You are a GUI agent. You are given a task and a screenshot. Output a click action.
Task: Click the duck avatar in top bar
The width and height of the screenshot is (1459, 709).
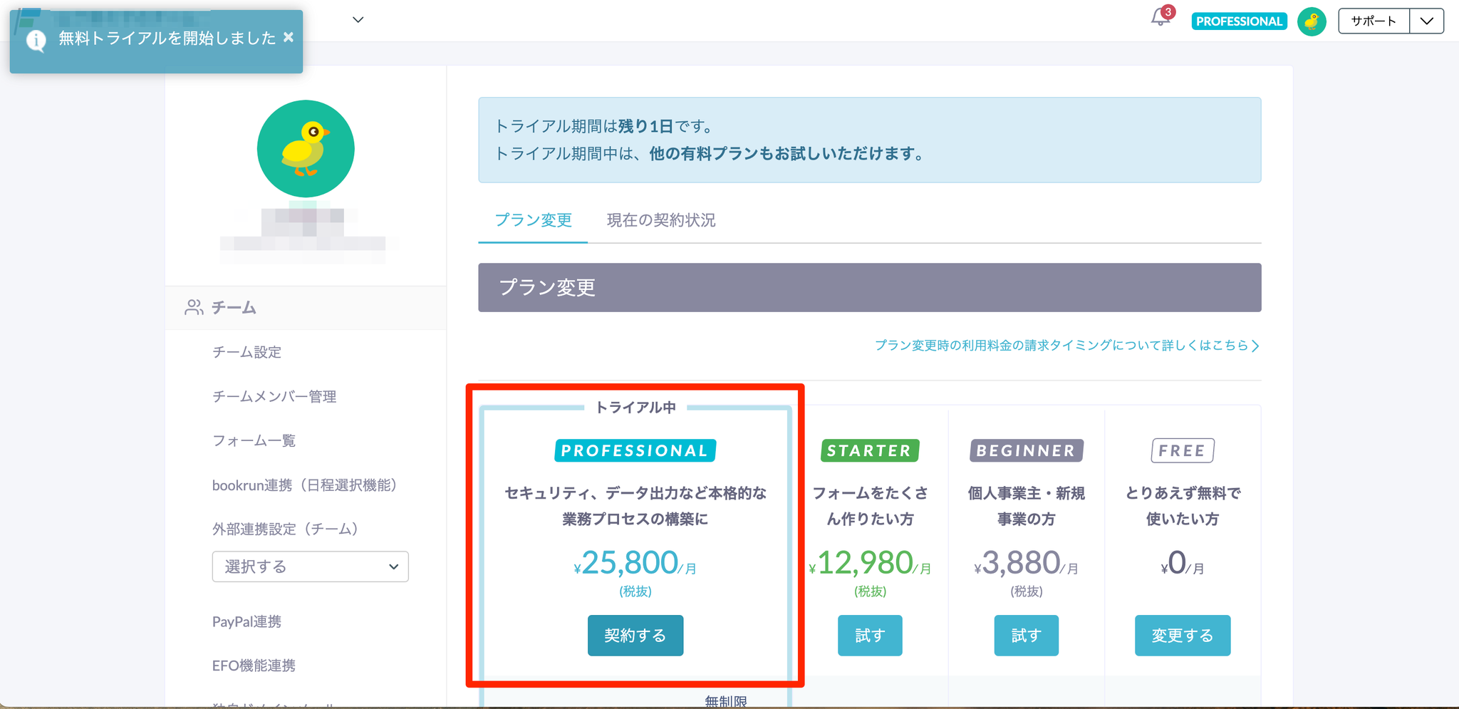1312,21
